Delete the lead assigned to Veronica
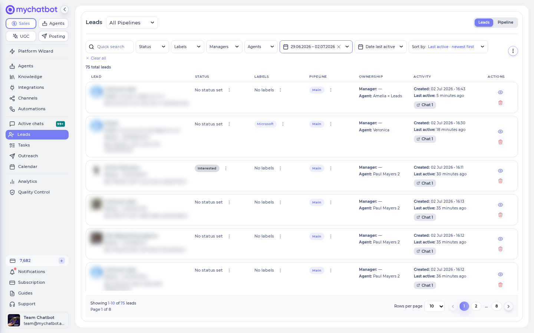This screenshot has width=534, height=333. [x=500, y=142]
